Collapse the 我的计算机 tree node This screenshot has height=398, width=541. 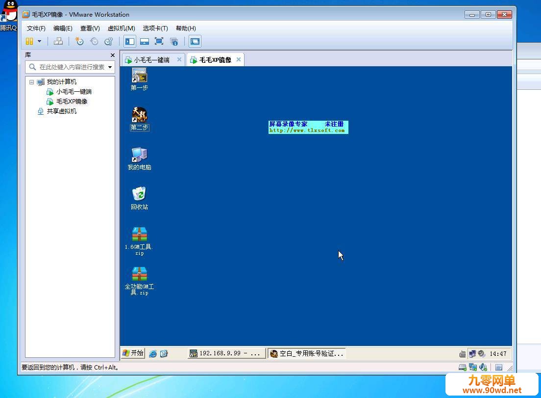pyautogui.click(x=32, y=82)
